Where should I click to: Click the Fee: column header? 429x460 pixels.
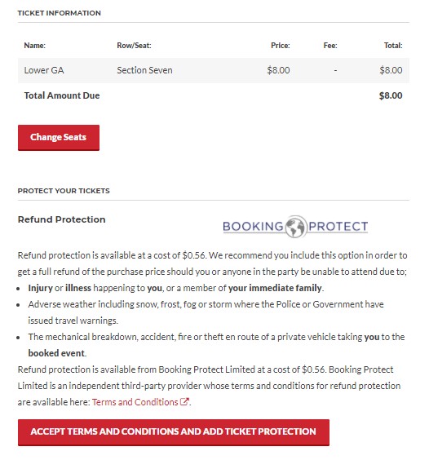[330, 46]
